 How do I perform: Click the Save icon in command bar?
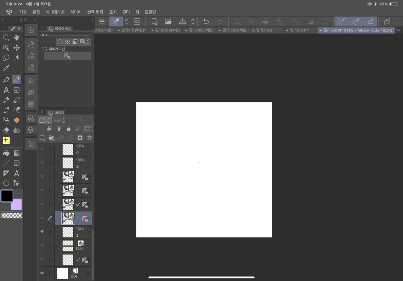coord(182,21)
